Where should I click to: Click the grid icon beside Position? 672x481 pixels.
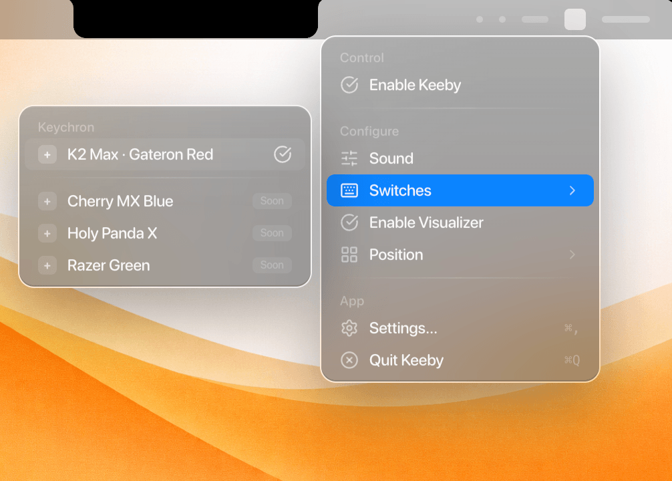(349, 255)
